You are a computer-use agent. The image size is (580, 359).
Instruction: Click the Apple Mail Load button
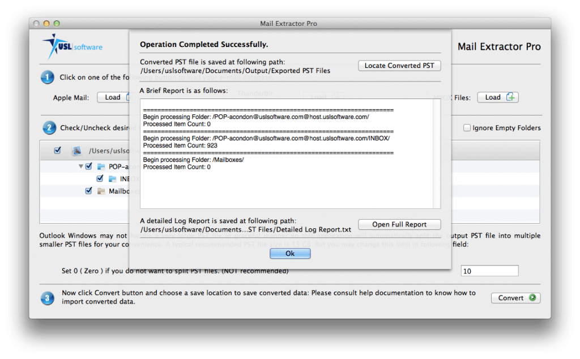(113, 97)
